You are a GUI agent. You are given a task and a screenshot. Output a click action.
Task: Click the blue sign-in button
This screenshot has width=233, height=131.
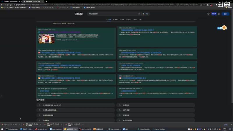[x=225, y=14]
